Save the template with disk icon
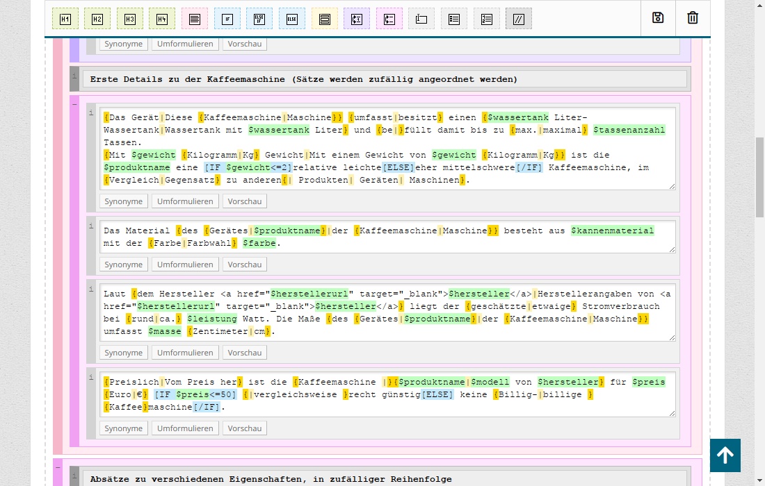Viewport: 765px width, 486px height. (x=658, y=18)
